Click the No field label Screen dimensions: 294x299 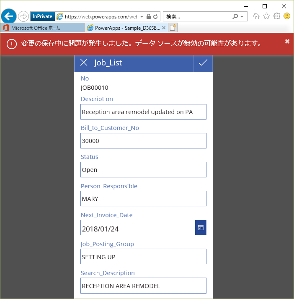85,78
